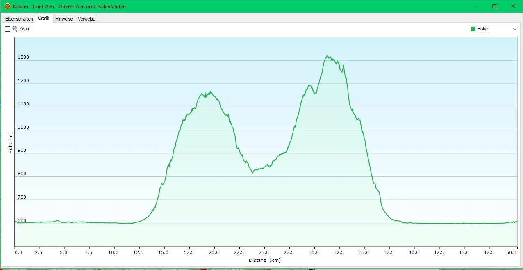Click the Zoom label text
Viewport: 523px width, 270px height.
(x=25, y=29)
